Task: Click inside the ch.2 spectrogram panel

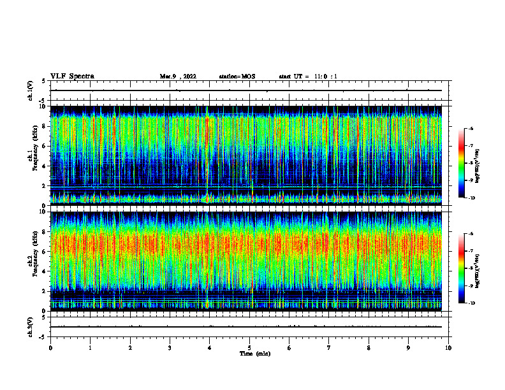Action: (246, 261)
